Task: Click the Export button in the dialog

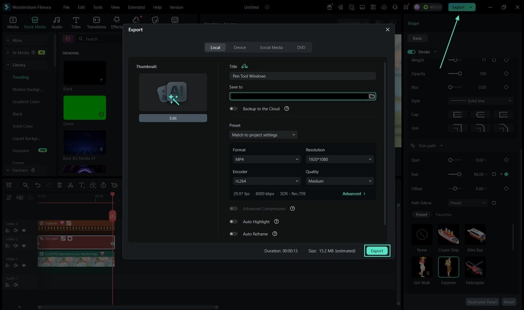Action: pyautogui.click(x=377, y=250)
